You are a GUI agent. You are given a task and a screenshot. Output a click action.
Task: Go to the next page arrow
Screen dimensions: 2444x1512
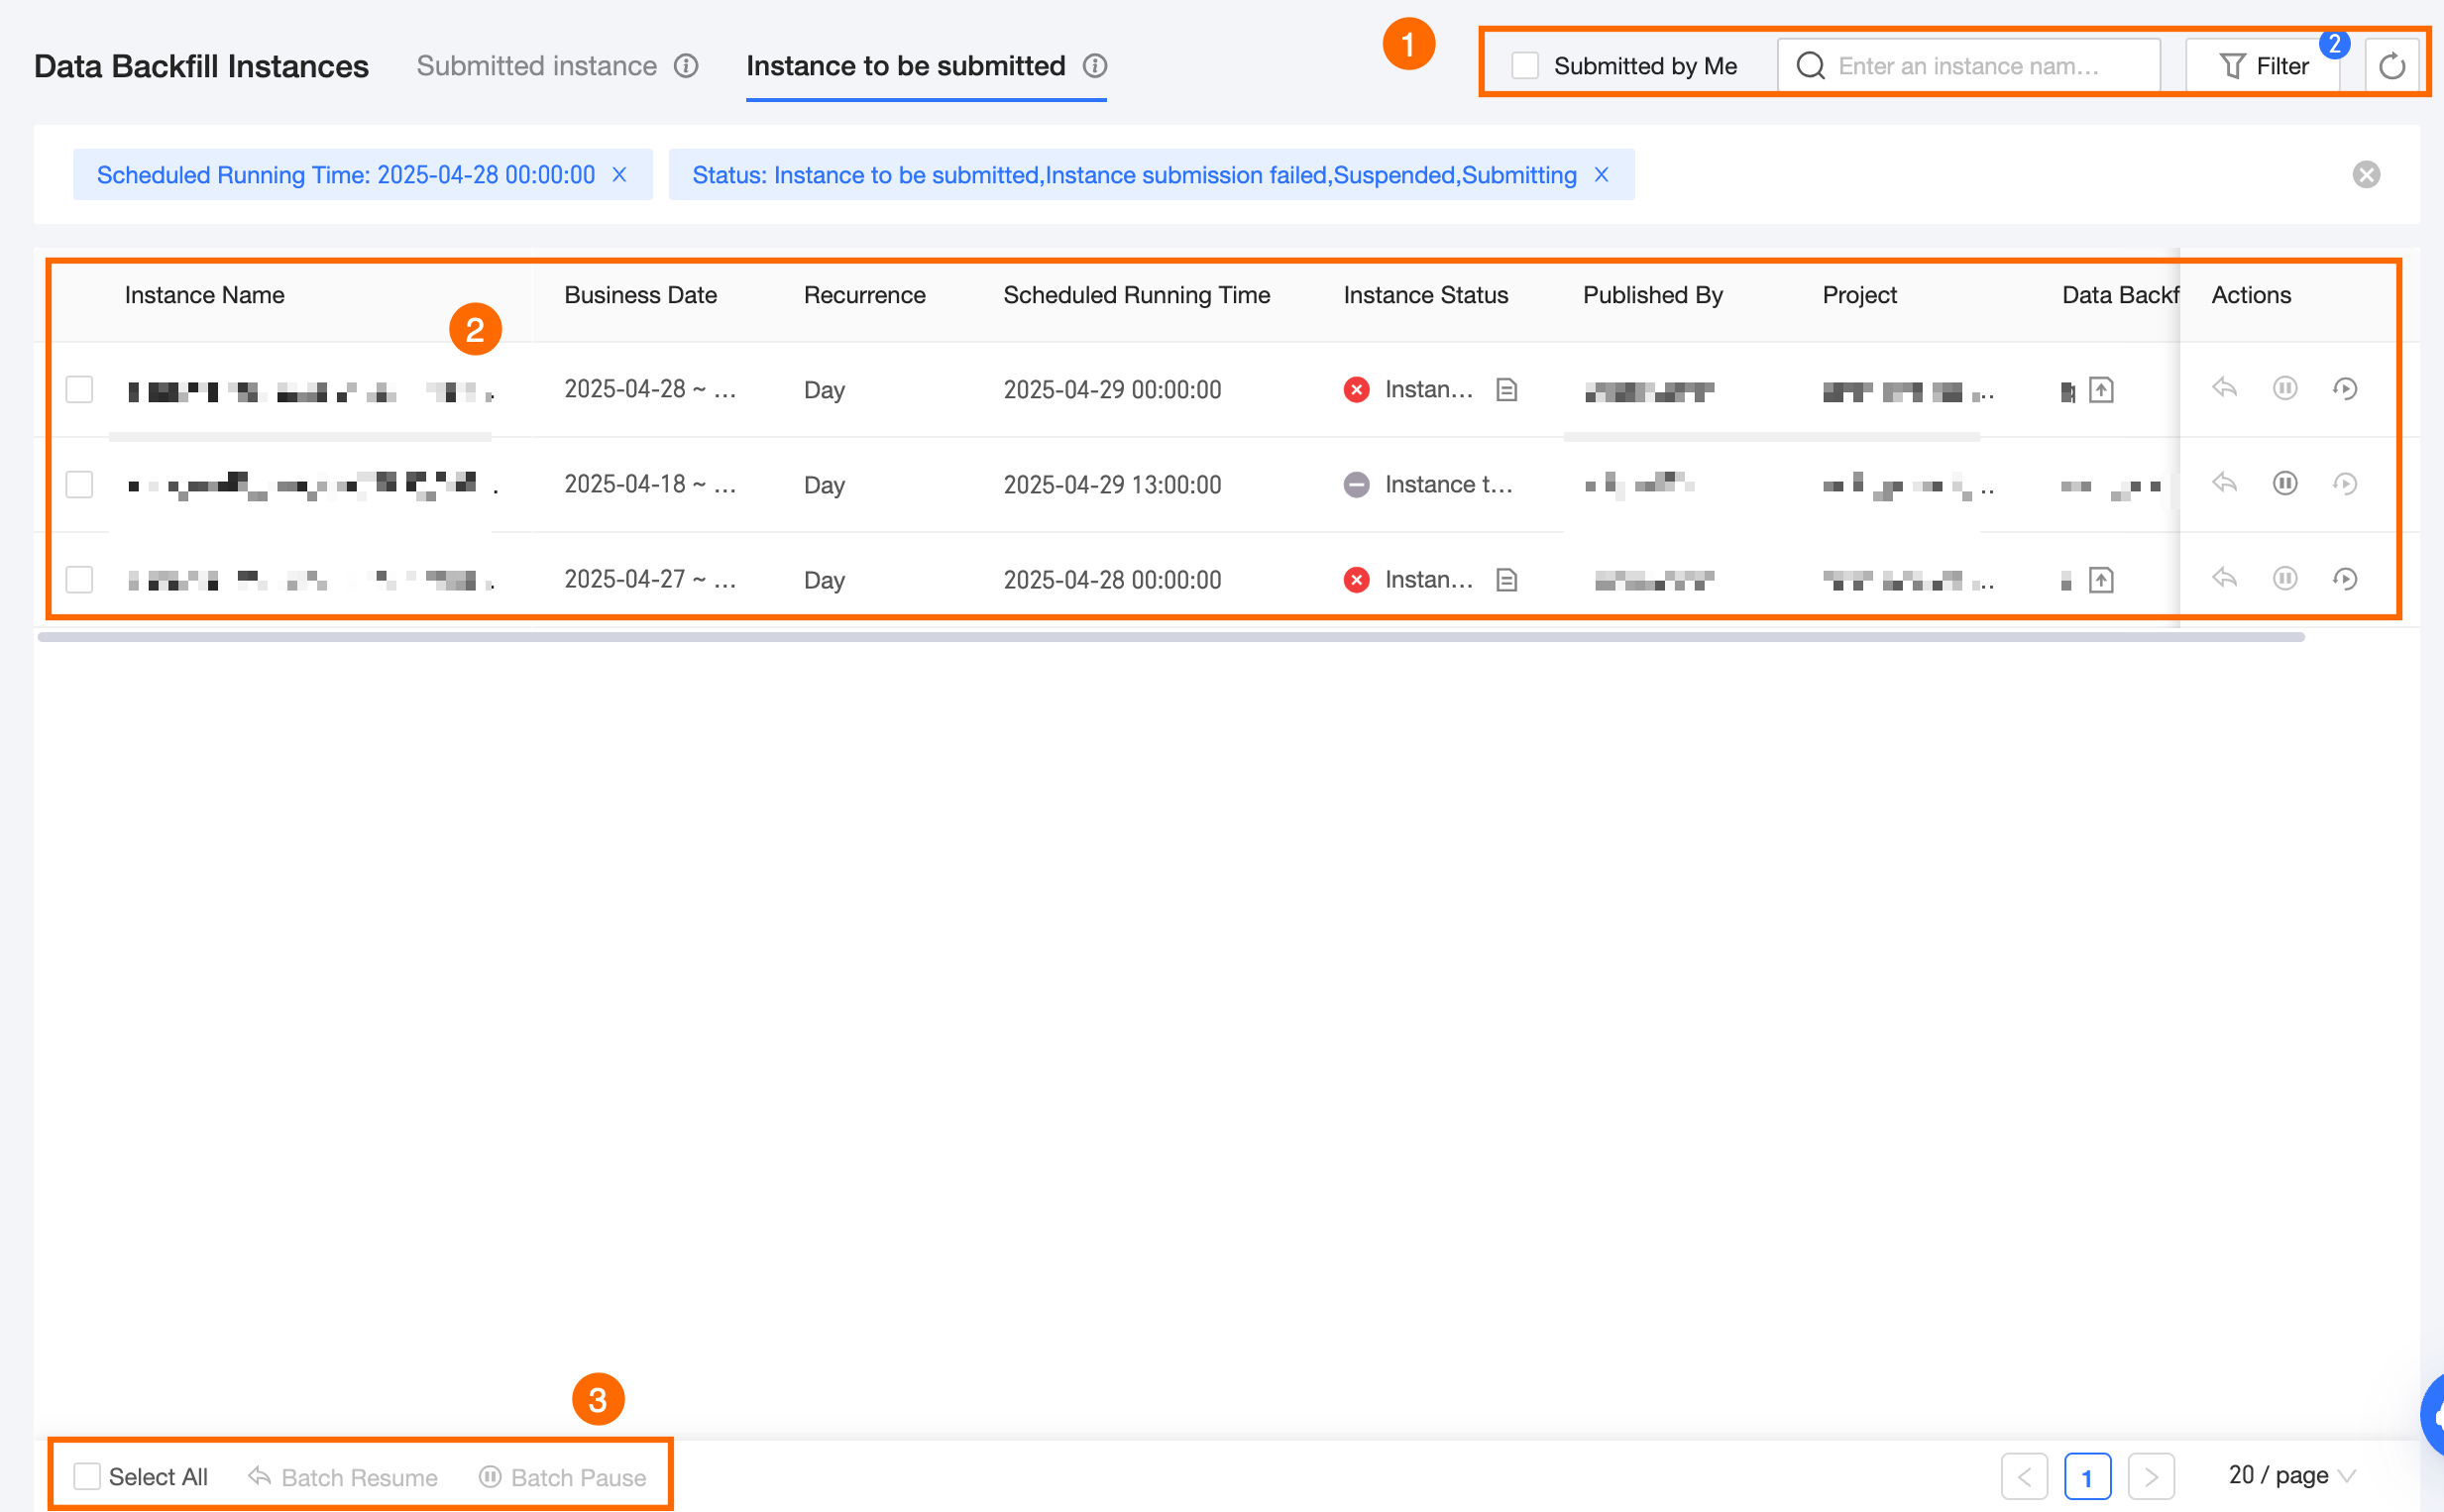2151,1476
